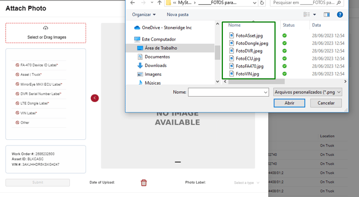This screenshot has width=359, height=197.
Task: Click the status icon beside FA-470 Device ID Label
Action: click(x=17, y=65)
